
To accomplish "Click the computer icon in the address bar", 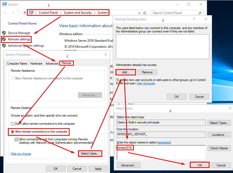I will click(31, 13).
